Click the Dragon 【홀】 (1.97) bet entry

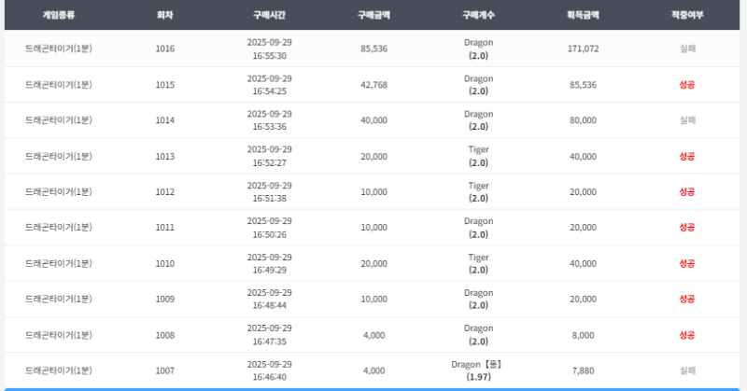coord(478,370)
